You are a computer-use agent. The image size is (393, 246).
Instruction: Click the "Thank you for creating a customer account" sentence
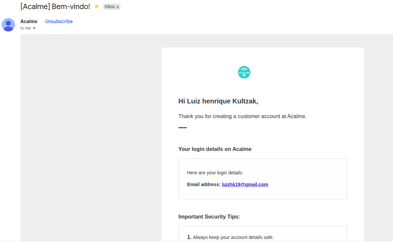point(242,116)
